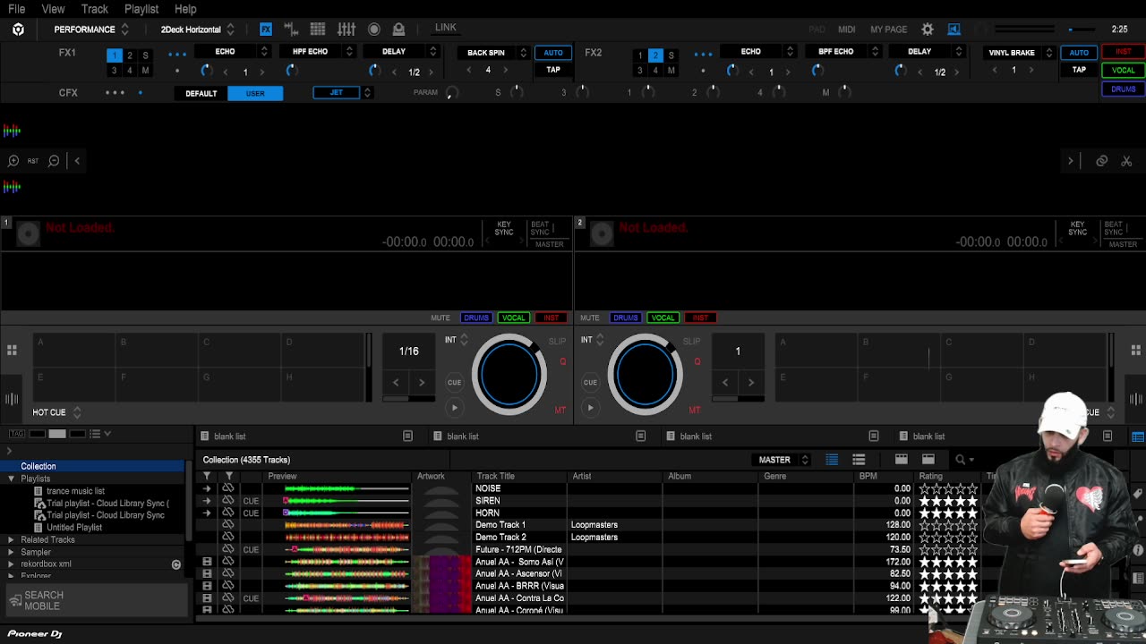Click the deck 1 pad grid icon

12,351
